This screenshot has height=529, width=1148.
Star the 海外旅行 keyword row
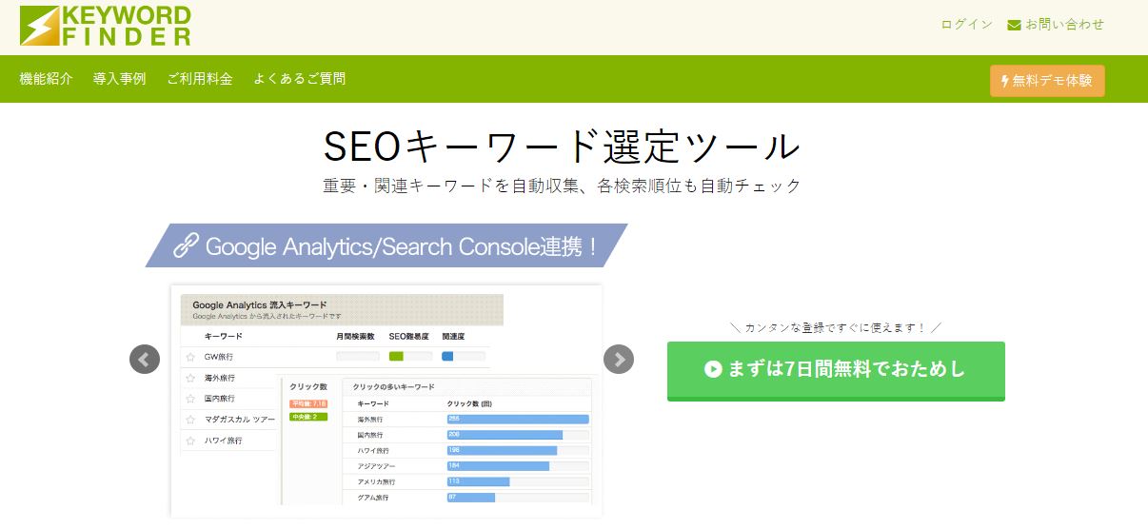pyautogui.click(x=191, y=378)
